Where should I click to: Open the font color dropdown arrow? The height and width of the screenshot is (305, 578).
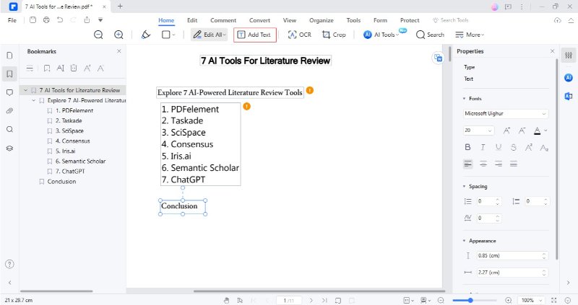[545, 131]
